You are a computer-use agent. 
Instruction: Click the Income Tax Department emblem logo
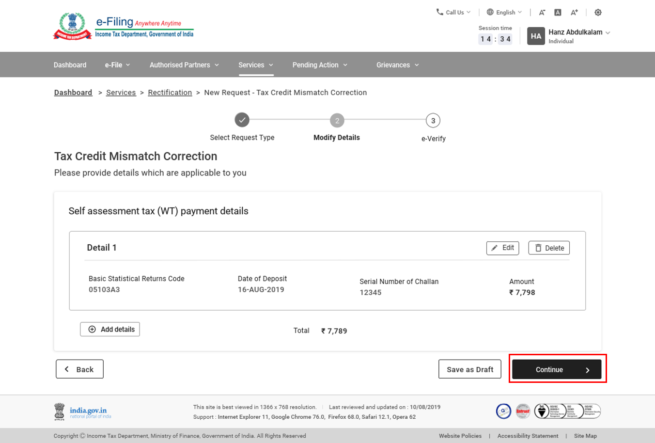point(72,26)
